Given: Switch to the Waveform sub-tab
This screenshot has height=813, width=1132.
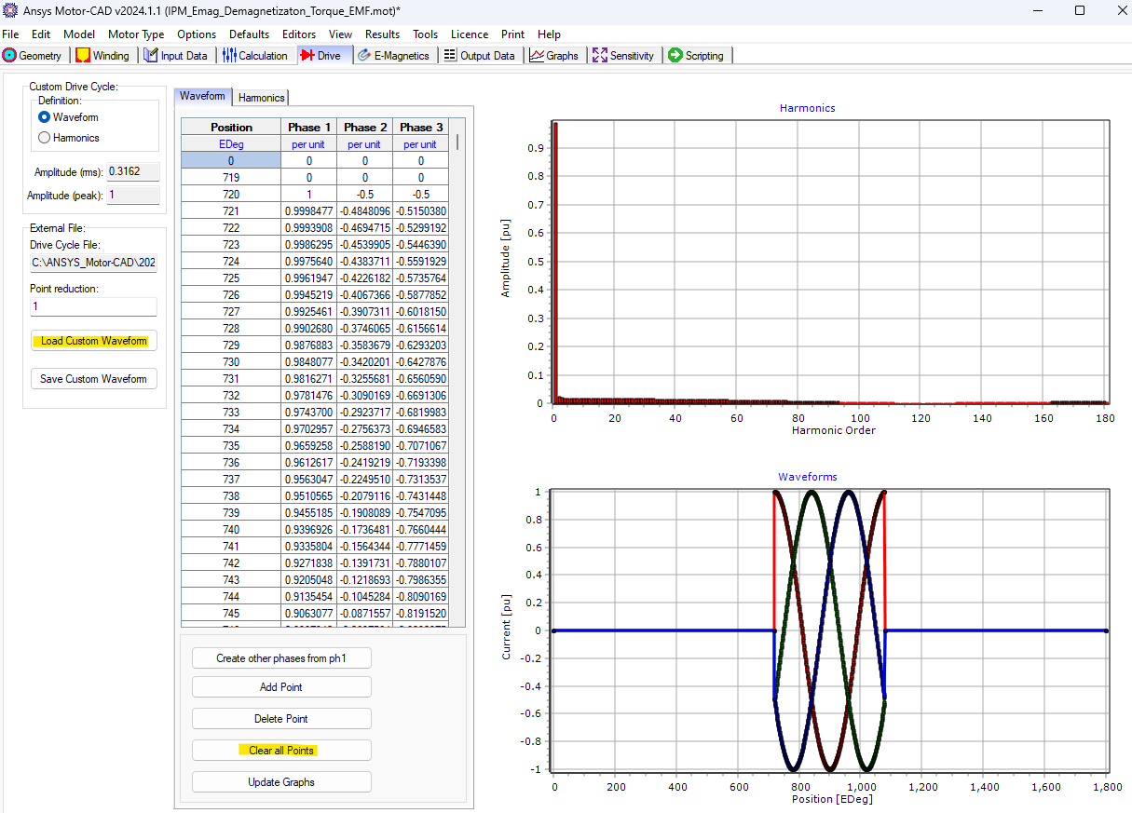Looking at the screenshot, I should (202, 96).
